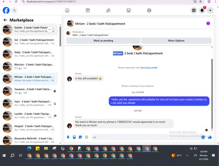
Task: Open the Tawanna conversation
Action: 29,91
